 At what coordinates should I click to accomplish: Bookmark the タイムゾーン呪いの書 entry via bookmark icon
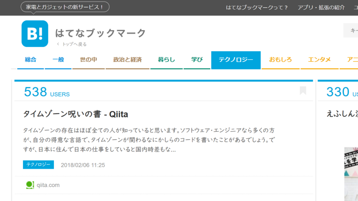point(303,90)
